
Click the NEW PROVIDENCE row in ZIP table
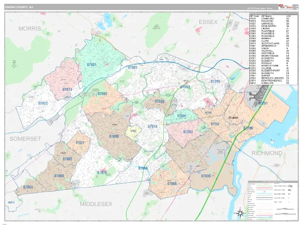[x=270, y=81]
